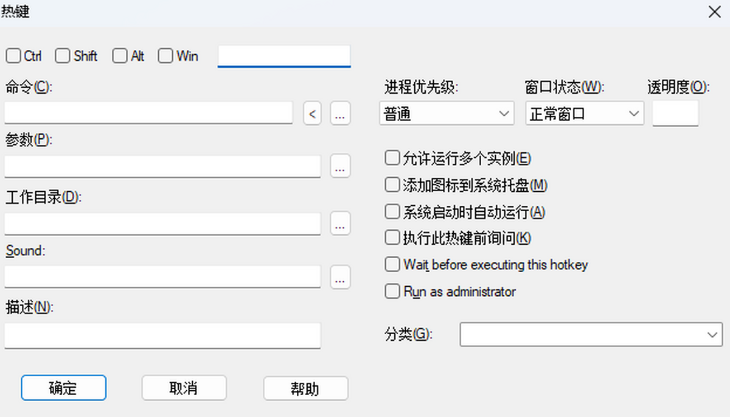The image size is (730, 417).
Task: Click the browse button beside the 命令 field
Action: click(x=341, y=114)
